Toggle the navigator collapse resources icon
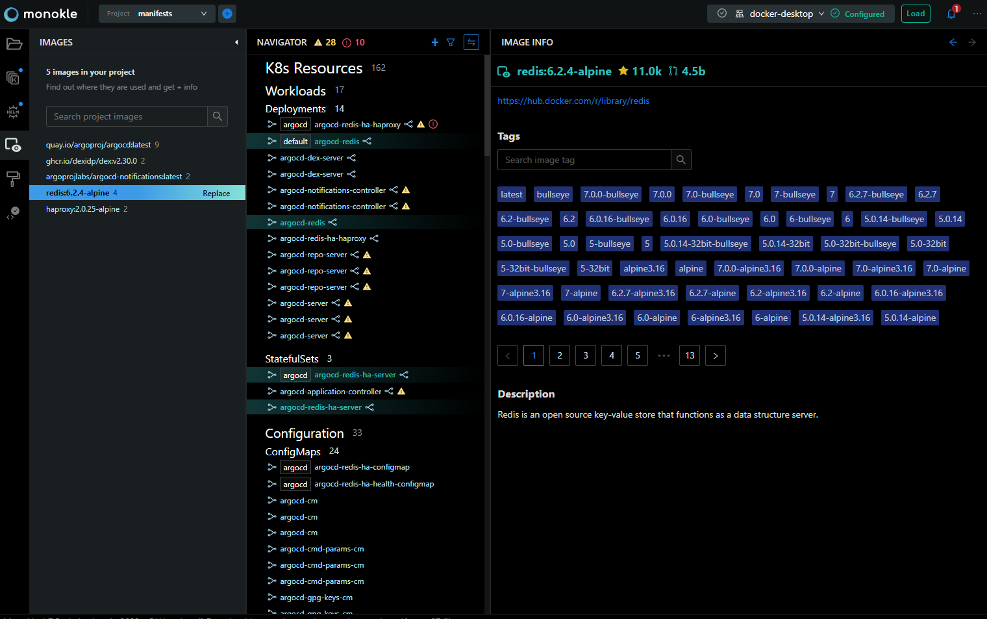Screen dimensions: 987x619 [471, 42]
